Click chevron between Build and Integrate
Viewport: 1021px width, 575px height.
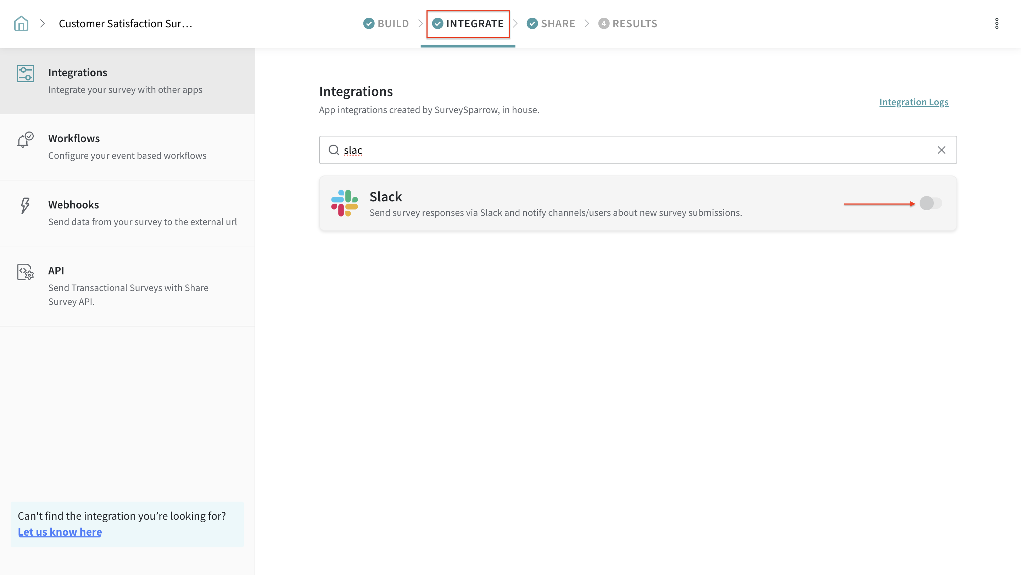coord(420,23)
